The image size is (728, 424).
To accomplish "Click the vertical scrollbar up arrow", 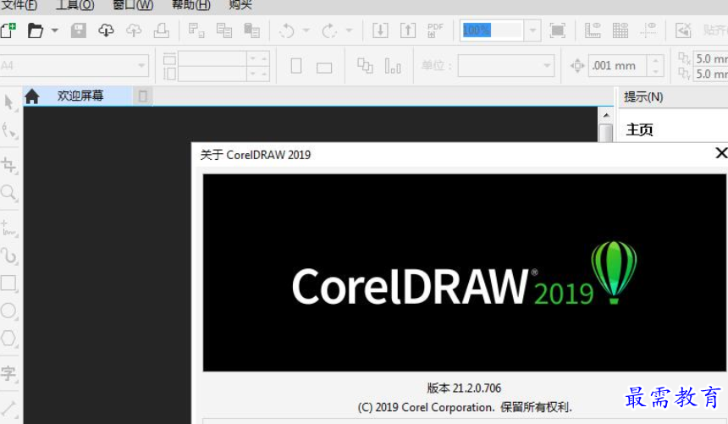I will tap(606, 115).
